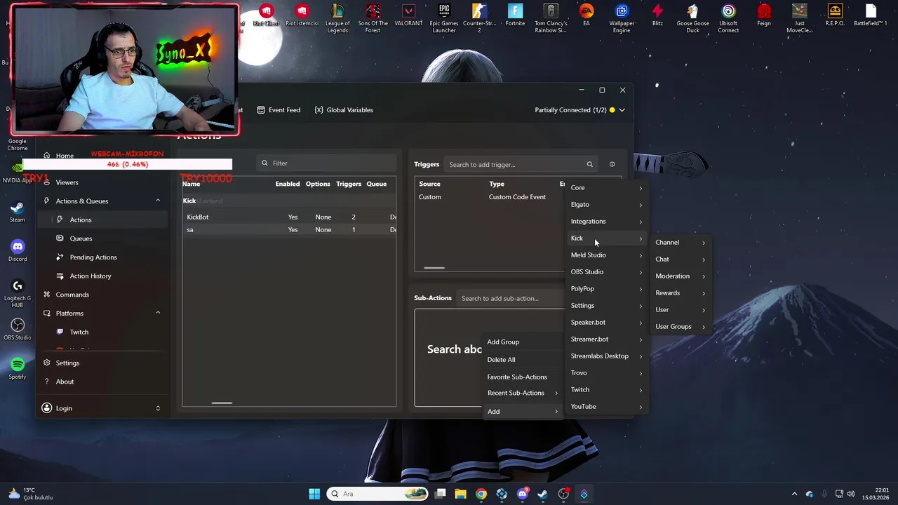Screen dimensions: 898x505
Task: Select the KickBot action row
Action: tap(289, 217)
